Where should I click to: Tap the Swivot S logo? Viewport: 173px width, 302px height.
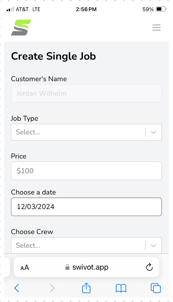pyautogui.click(x=21, y=28)
